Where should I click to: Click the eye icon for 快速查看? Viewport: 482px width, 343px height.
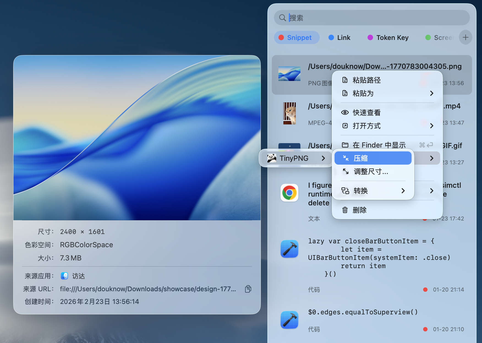pyautogui.click(x=345, y=112)
